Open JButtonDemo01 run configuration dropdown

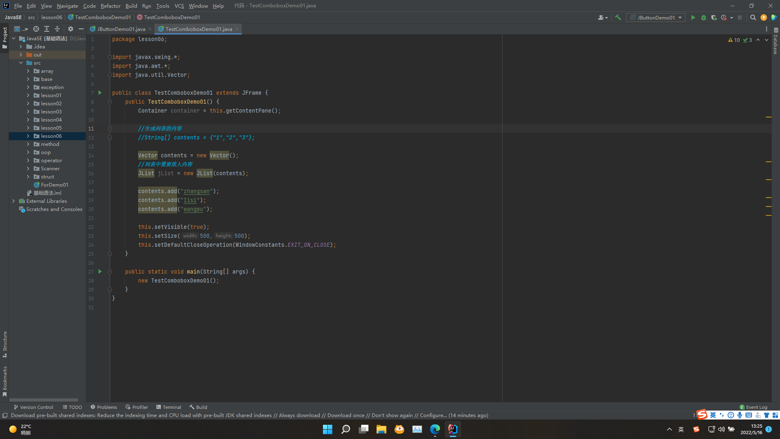pos(656,17)
